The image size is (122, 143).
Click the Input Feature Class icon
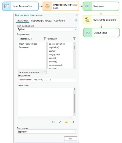[x=7, y=6]
